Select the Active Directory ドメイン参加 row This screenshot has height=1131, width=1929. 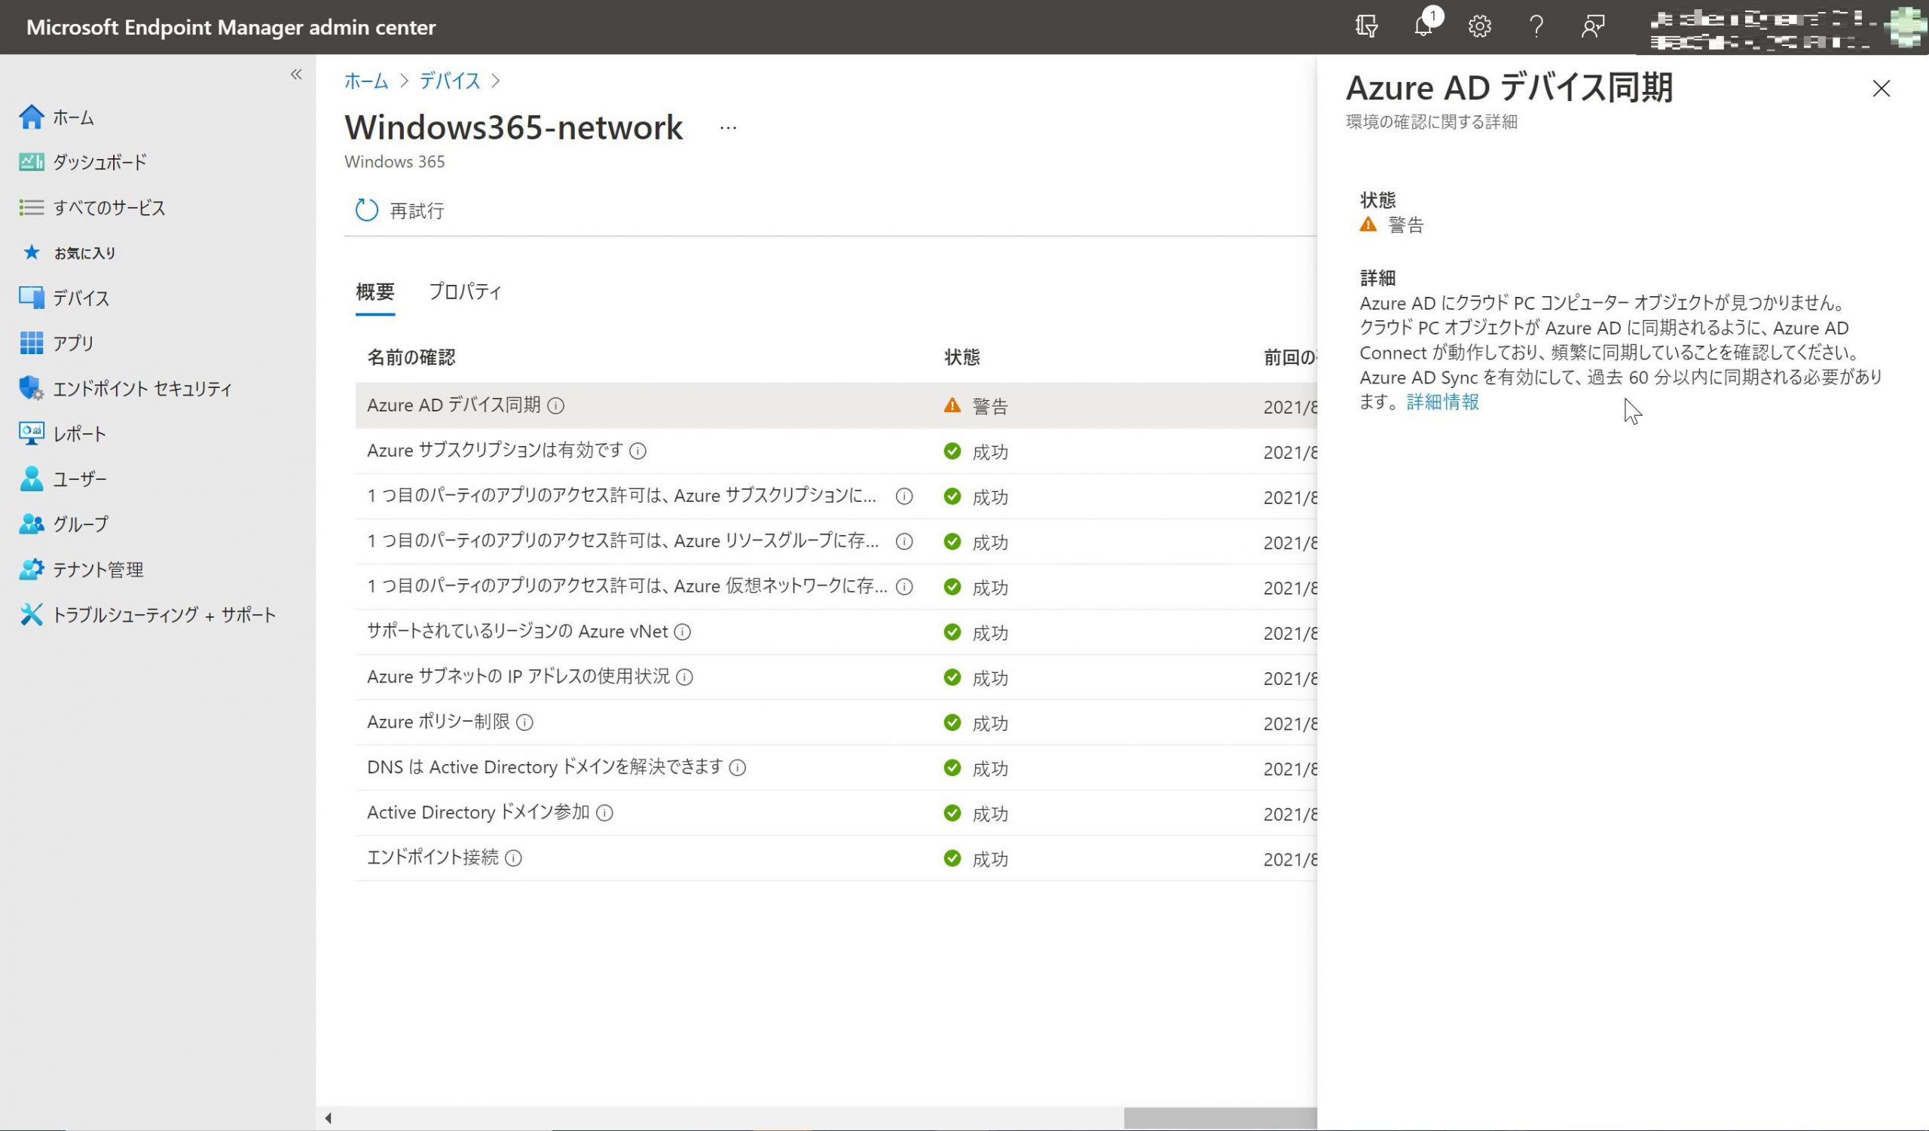pos(478,813)
